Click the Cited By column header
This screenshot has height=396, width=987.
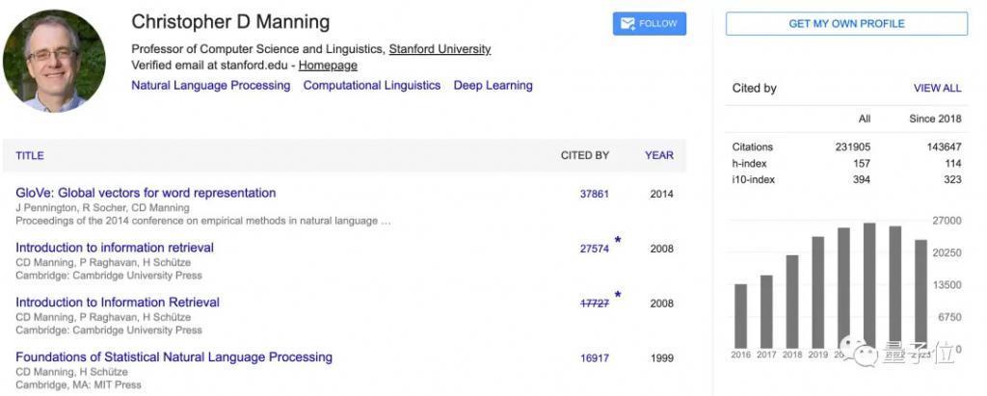(585, 155)
